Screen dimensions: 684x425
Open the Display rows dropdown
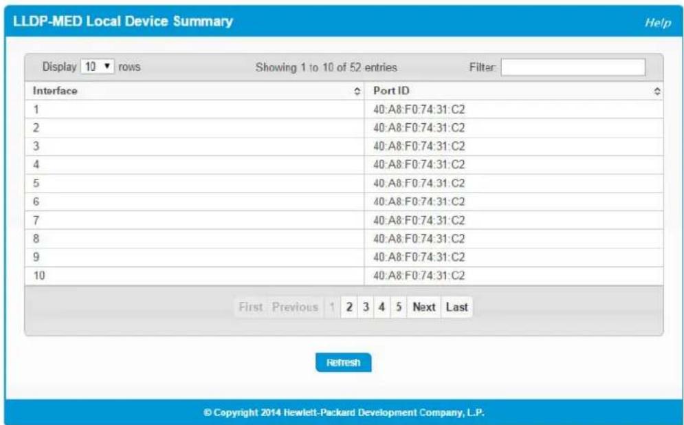click(x=98, y=67)
